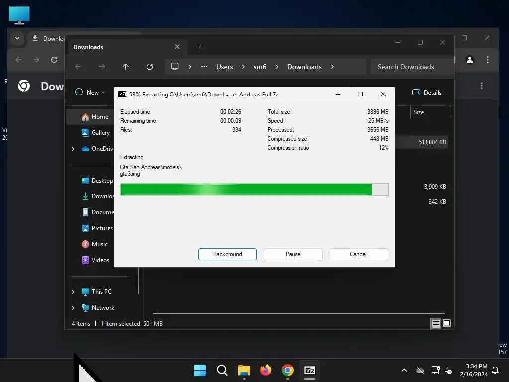Open taskbar Search
This screenshot has width=509, height=382.
click(222, 370)
